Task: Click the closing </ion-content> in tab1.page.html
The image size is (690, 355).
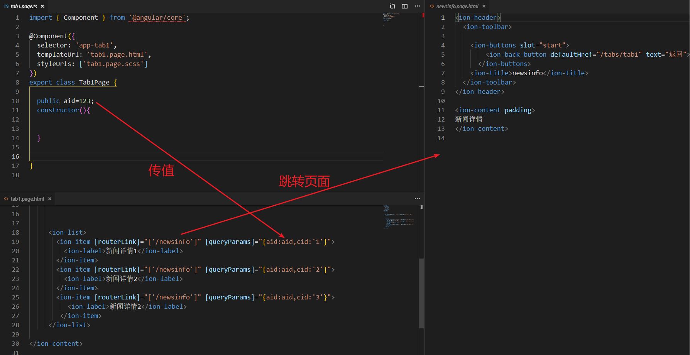Action: [56, 343]
